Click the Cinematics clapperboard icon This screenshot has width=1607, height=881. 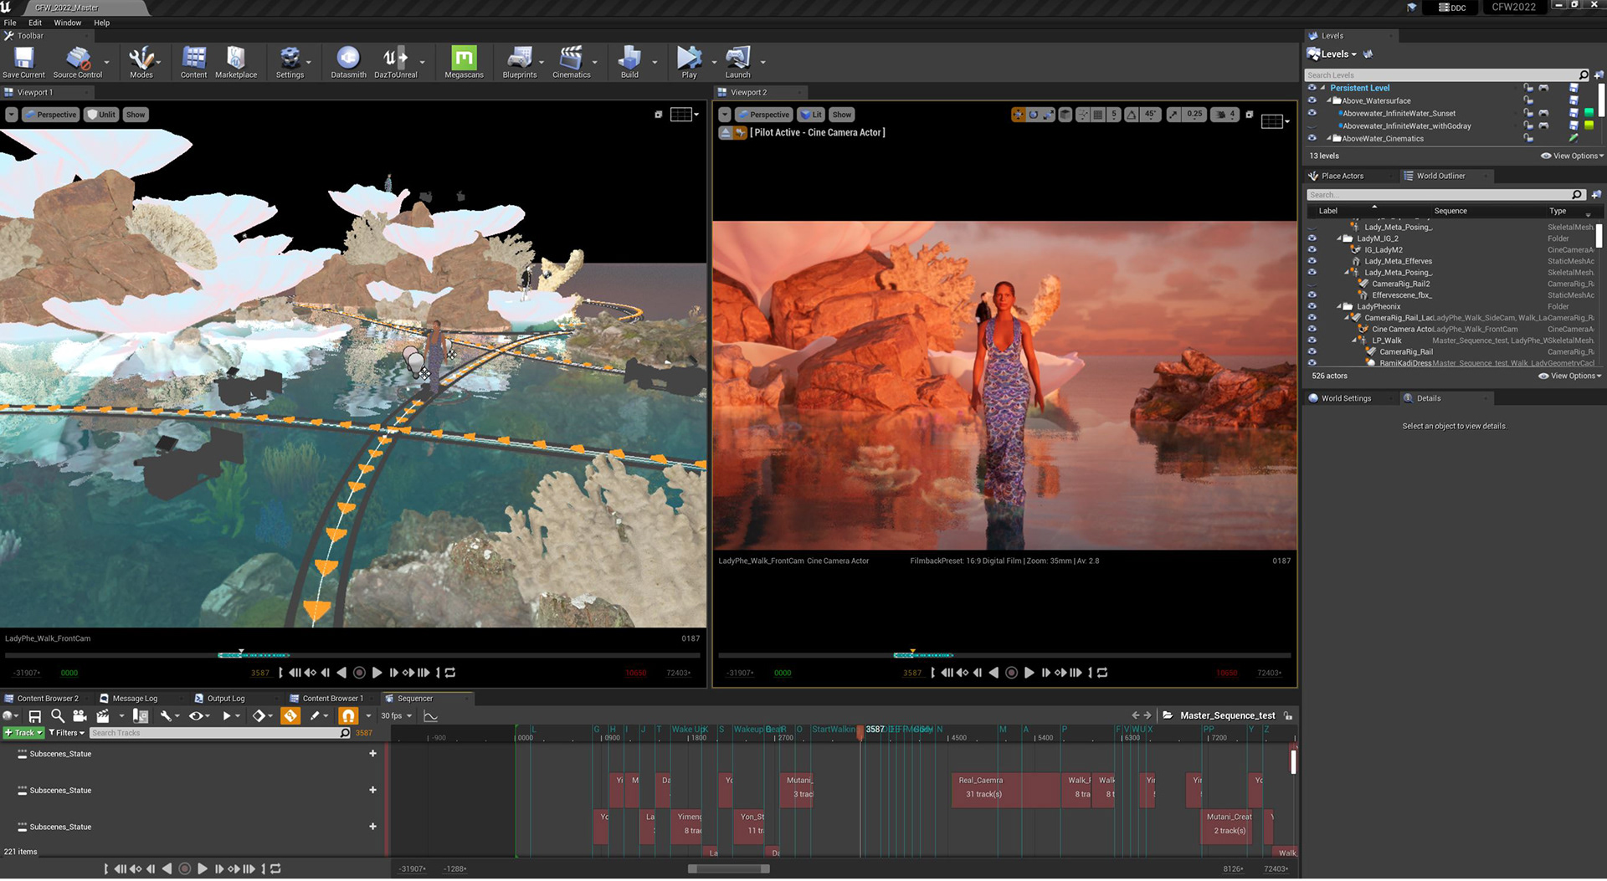click(x=571, y=59)
